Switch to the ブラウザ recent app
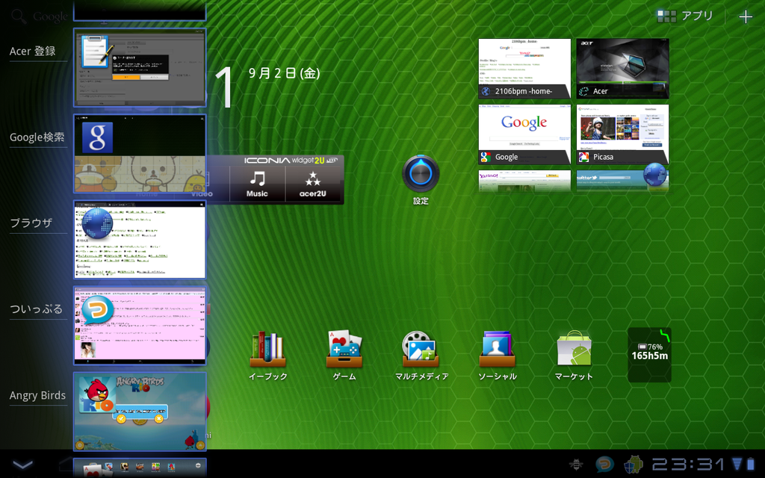This screenshot has height=478, width=765. tap(140, 240)
